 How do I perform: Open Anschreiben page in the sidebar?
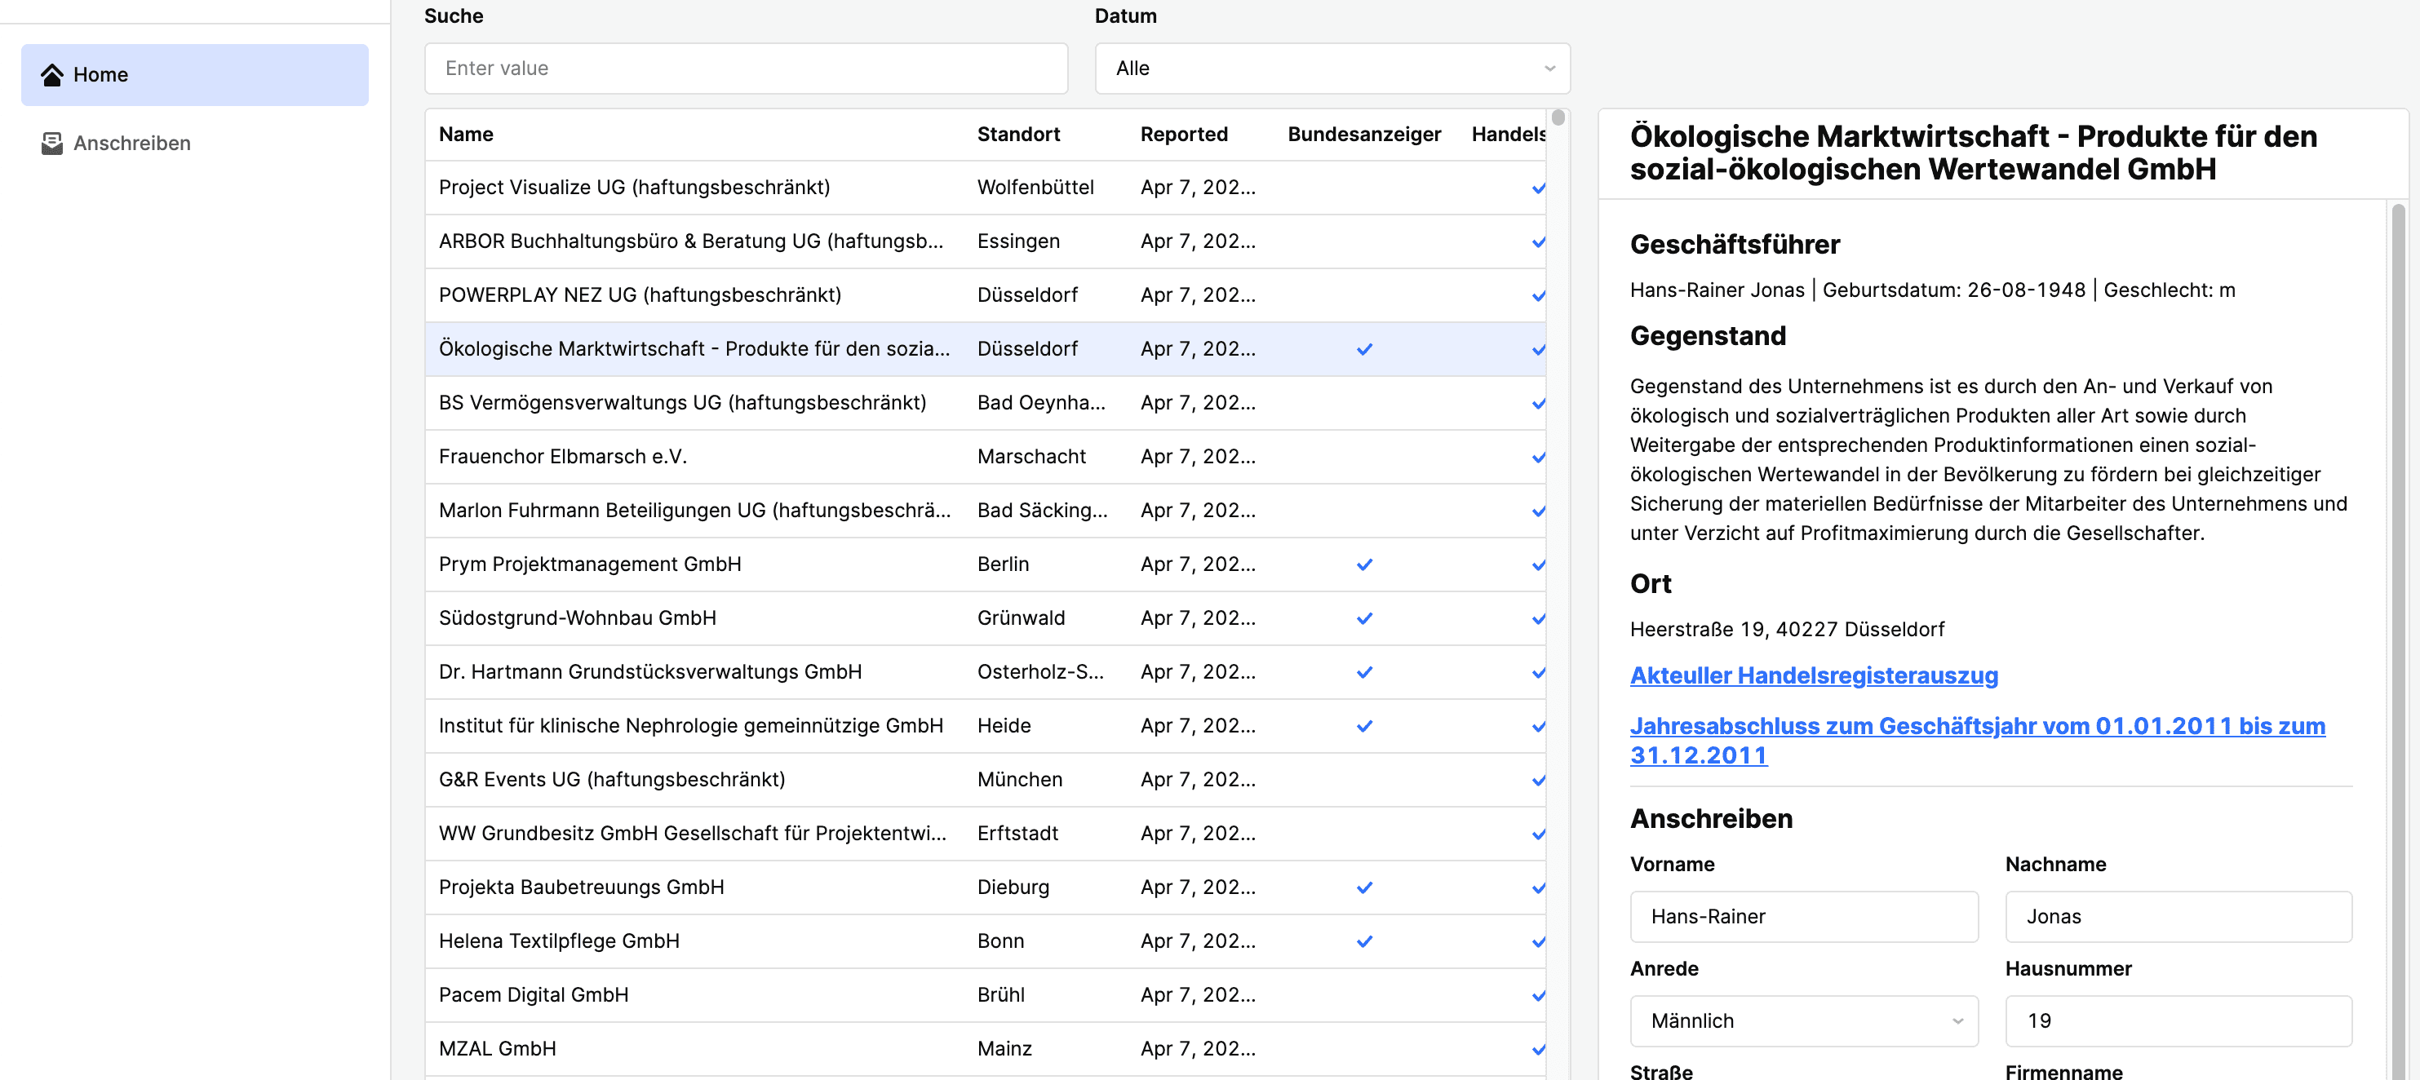(x=194, y=144)
